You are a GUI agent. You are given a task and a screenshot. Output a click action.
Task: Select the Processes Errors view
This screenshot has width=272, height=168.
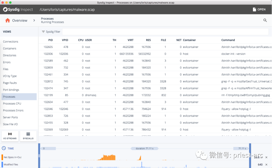click(x=13, y=111)
